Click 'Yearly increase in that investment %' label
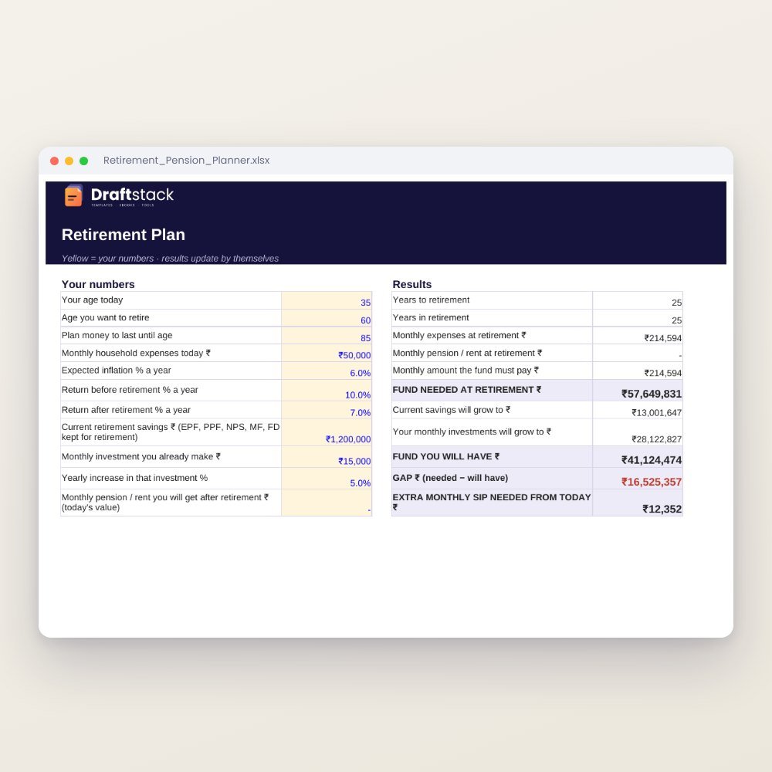 [134, 478]
